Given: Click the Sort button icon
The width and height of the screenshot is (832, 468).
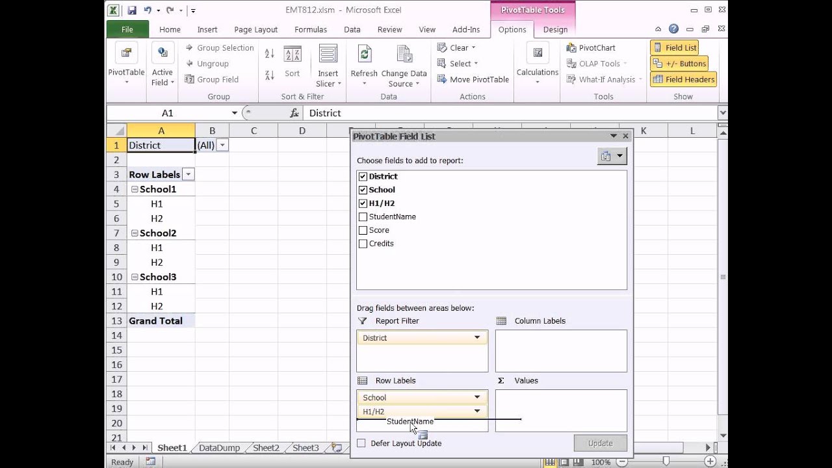Looking at the screenshot, I should click(292, 55).
